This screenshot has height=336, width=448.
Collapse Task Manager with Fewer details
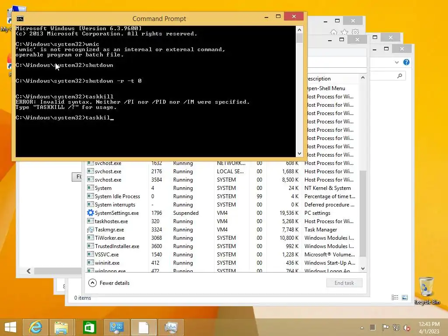tap(109, 283)
